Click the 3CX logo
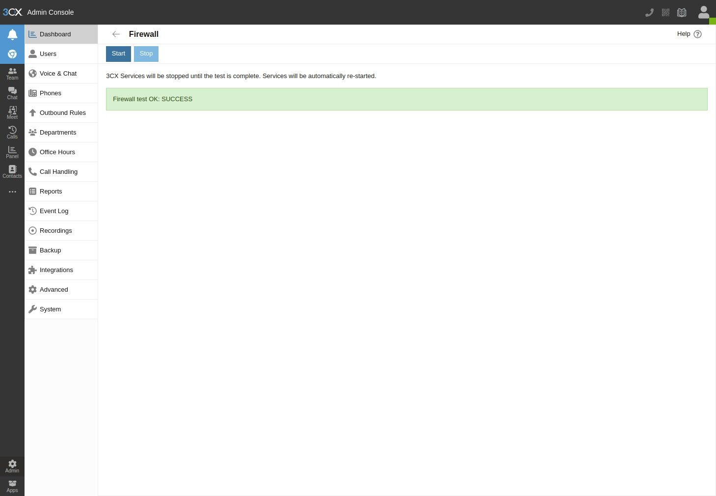The image size is (716, 496). coord(12,12)
